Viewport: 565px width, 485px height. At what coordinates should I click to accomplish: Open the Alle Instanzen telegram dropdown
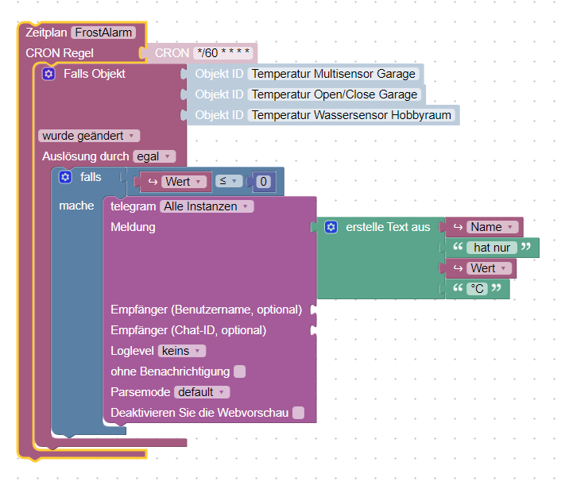[207, 206]
